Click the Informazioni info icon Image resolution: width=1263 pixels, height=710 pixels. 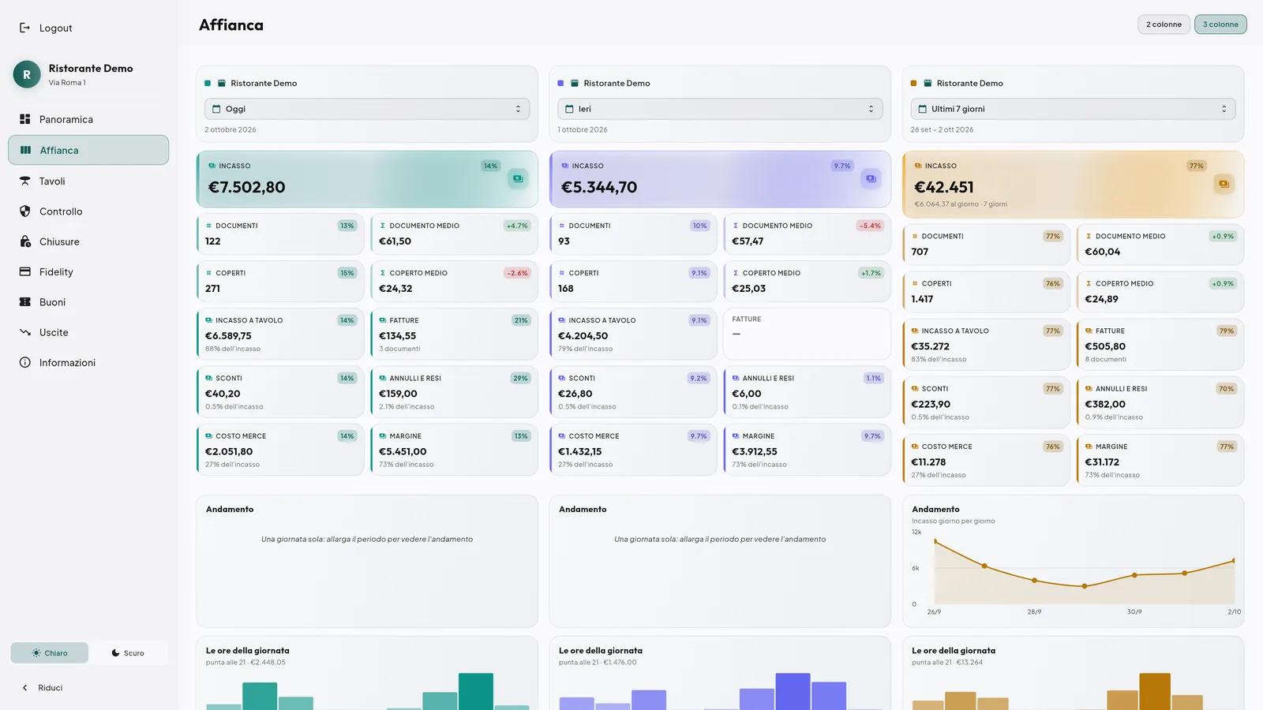(x=24, y=362)
